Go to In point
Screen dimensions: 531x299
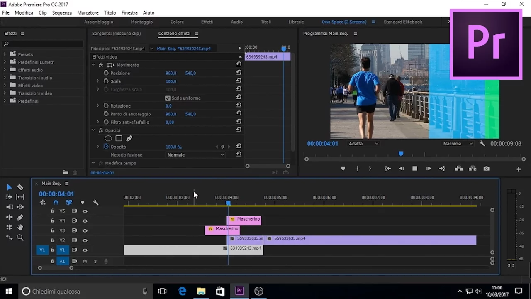click(x=387, y=169)
